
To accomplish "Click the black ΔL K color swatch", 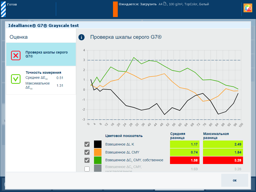I will click(x=98, y=144).
